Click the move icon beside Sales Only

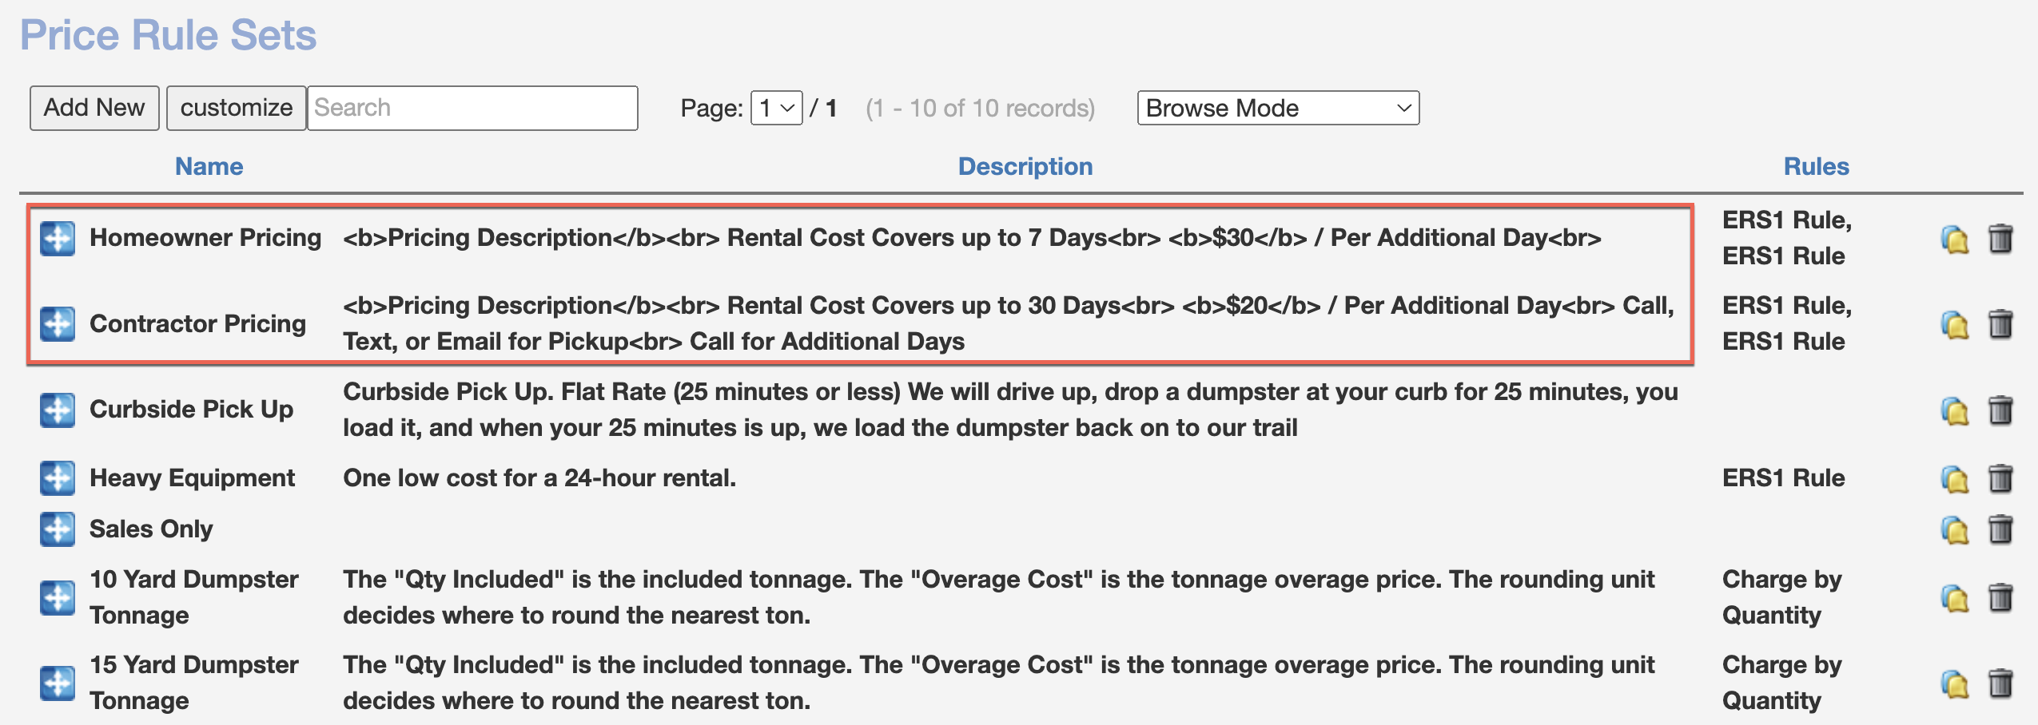(58, 529)
